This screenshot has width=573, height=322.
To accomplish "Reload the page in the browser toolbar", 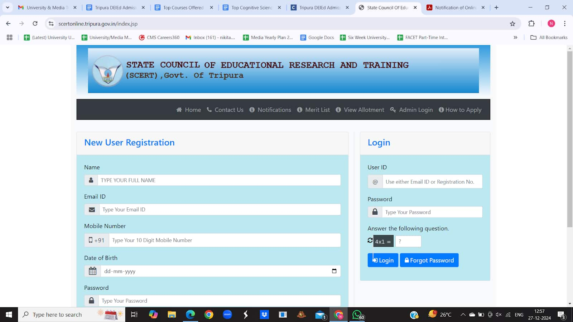I will [35, 24].
